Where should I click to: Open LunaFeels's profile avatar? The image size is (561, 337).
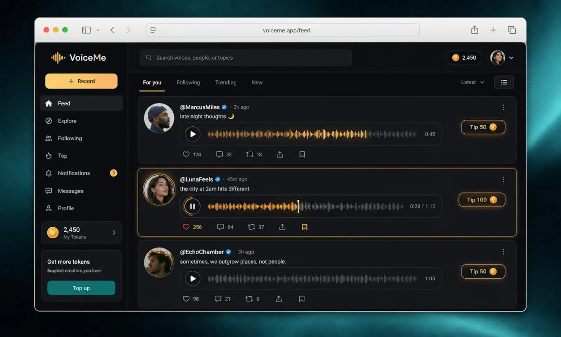(159, 190)
